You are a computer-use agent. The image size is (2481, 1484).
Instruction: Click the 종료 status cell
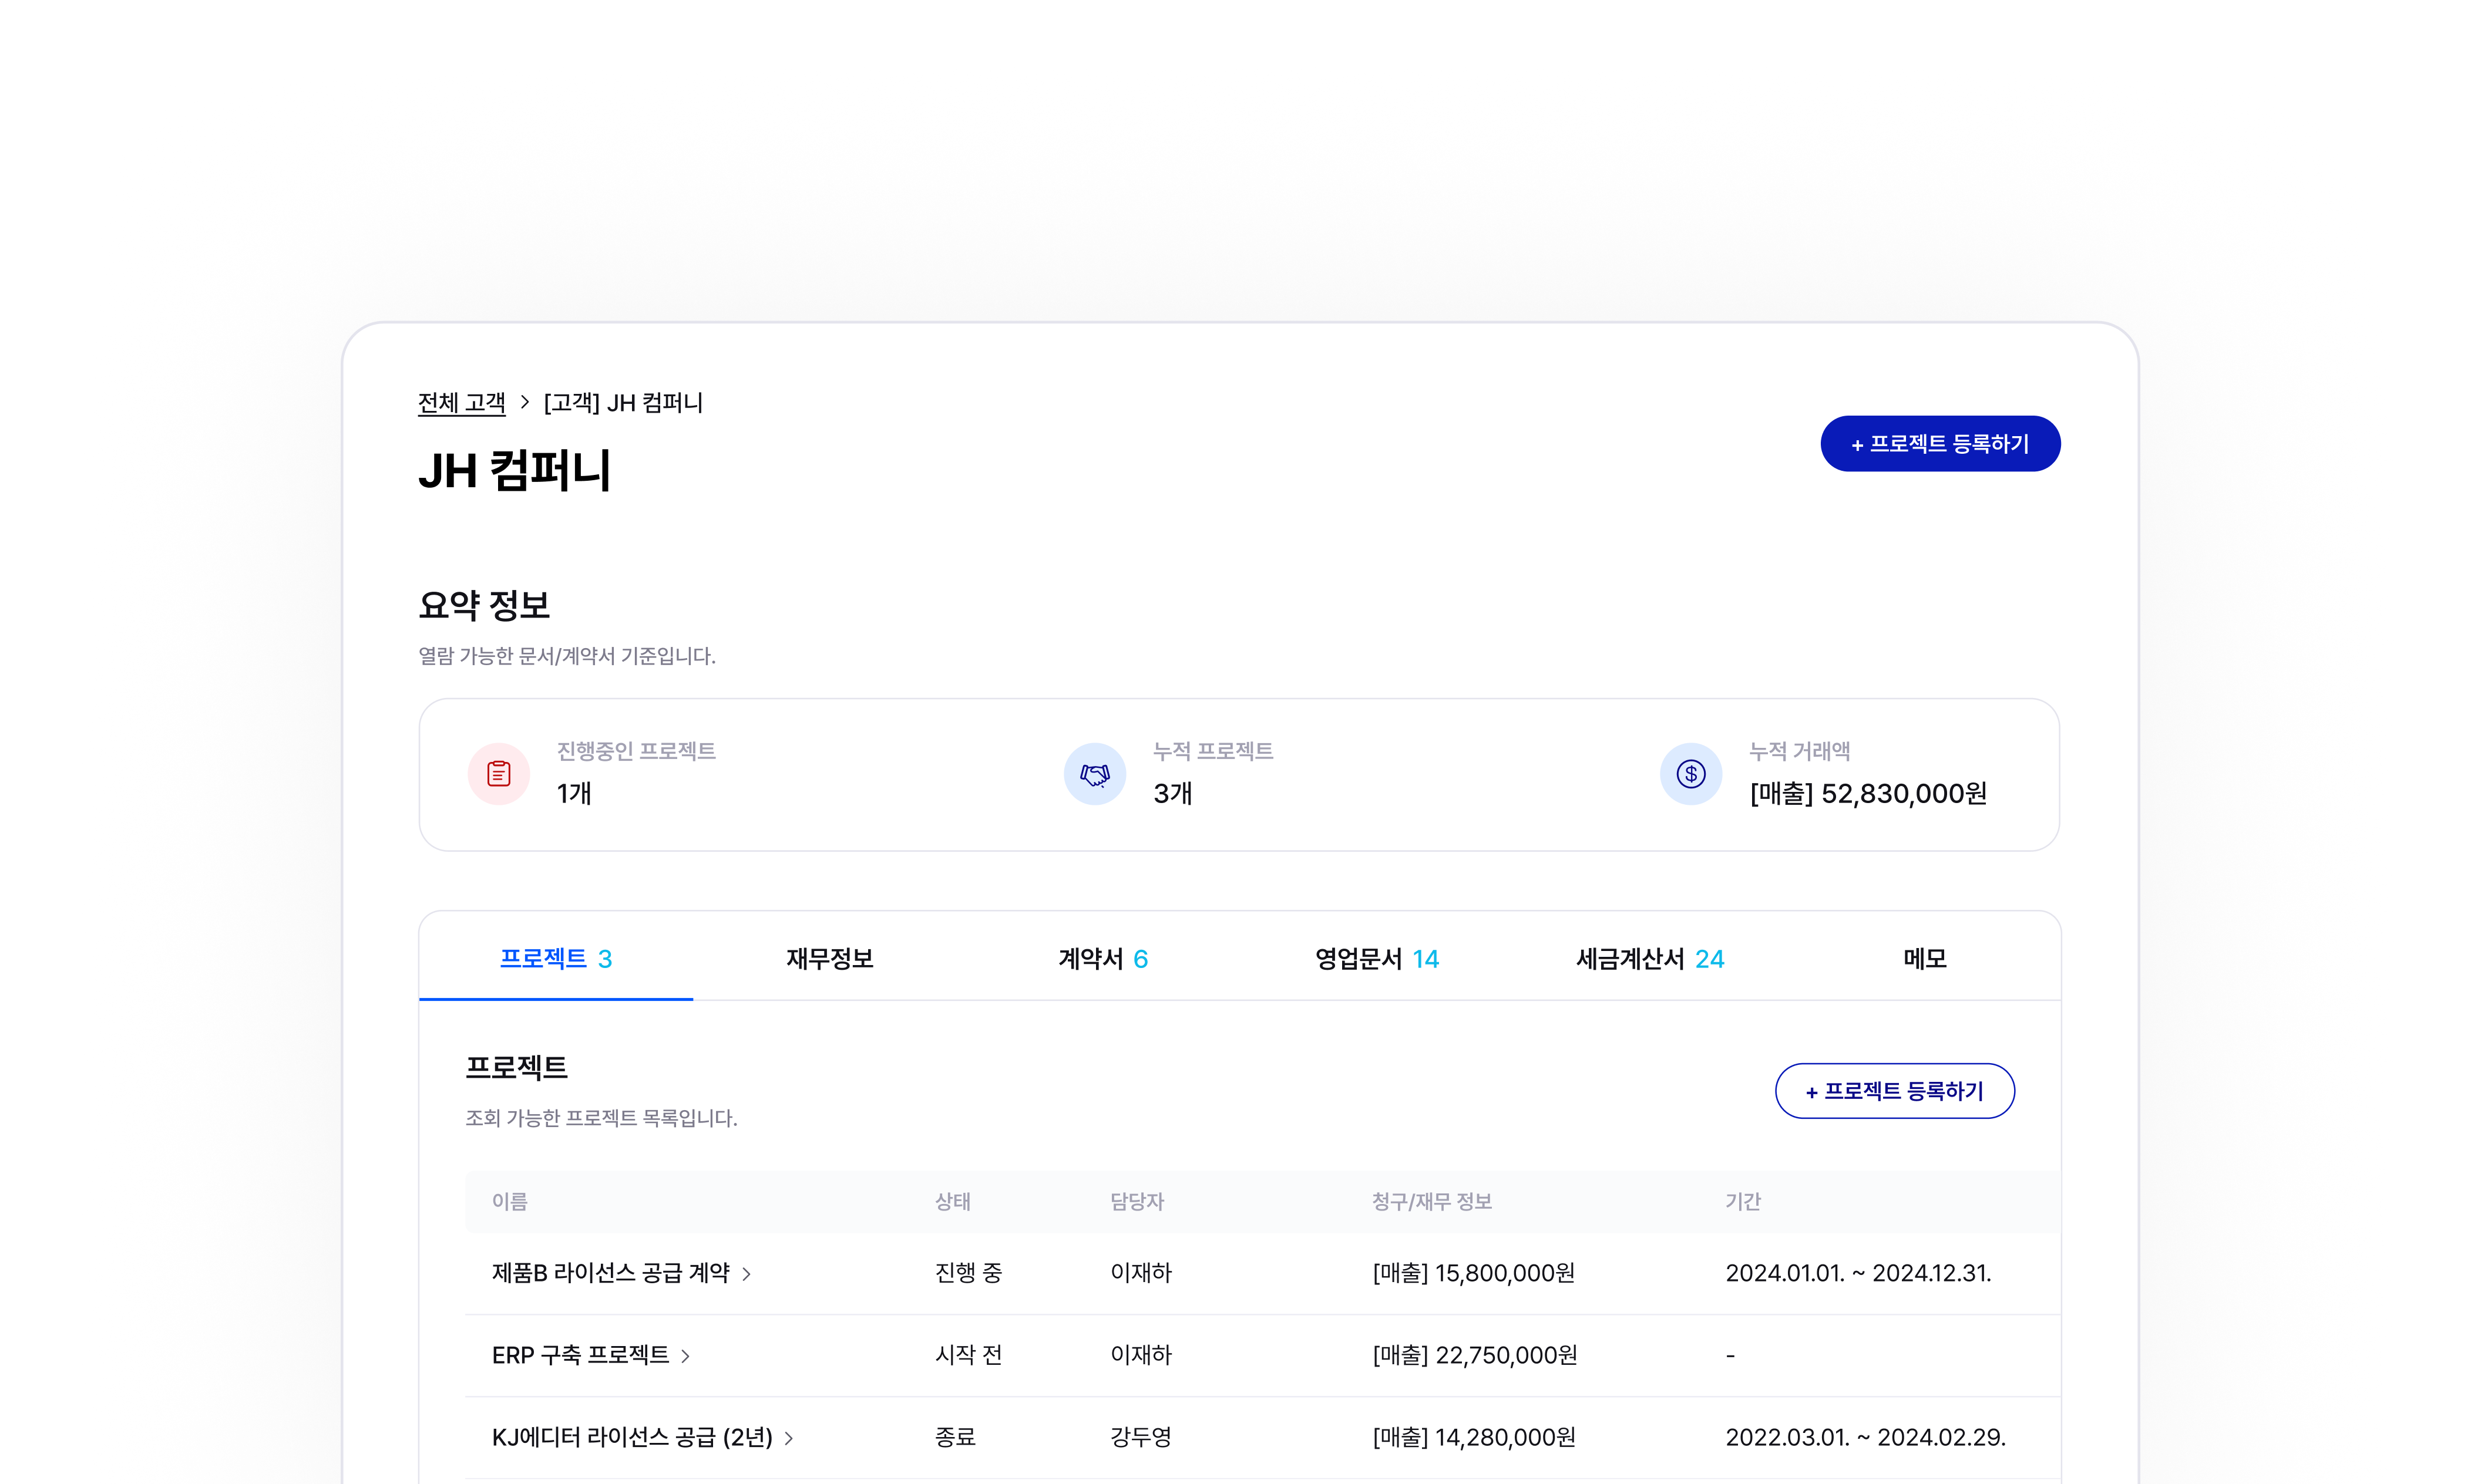click(x=954, y=1437)
